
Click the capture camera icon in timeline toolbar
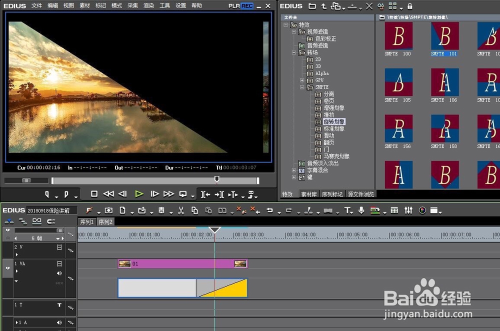(108, 210)
